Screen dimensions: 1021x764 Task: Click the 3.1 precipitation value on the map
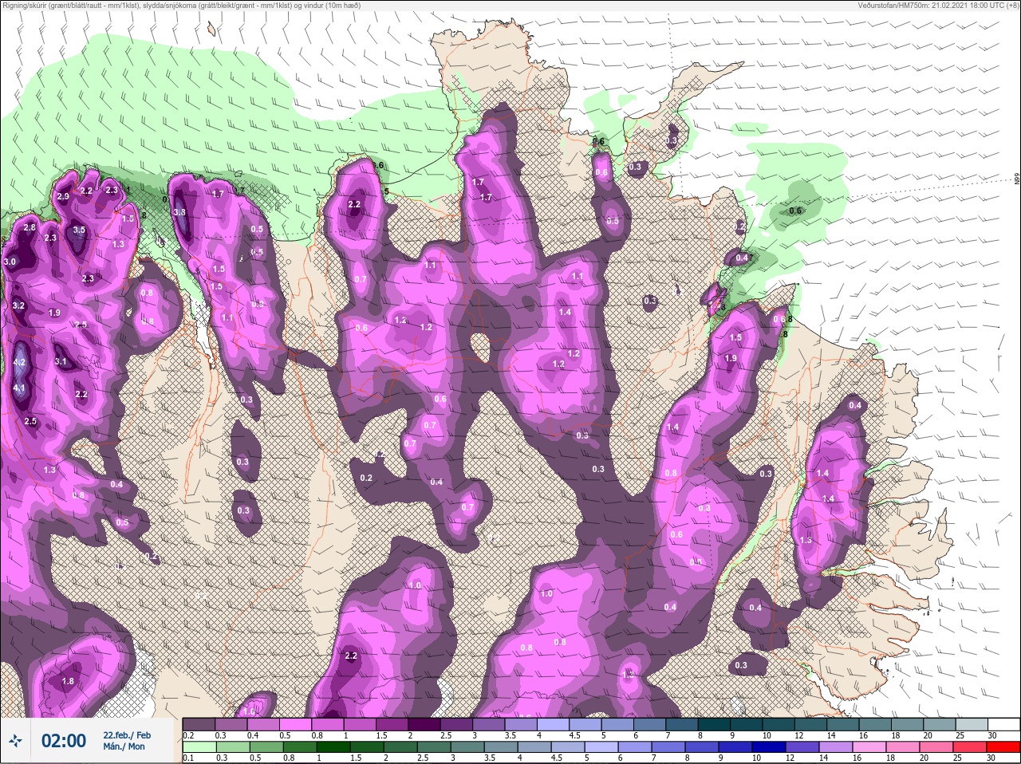click(x=61, y=361)
